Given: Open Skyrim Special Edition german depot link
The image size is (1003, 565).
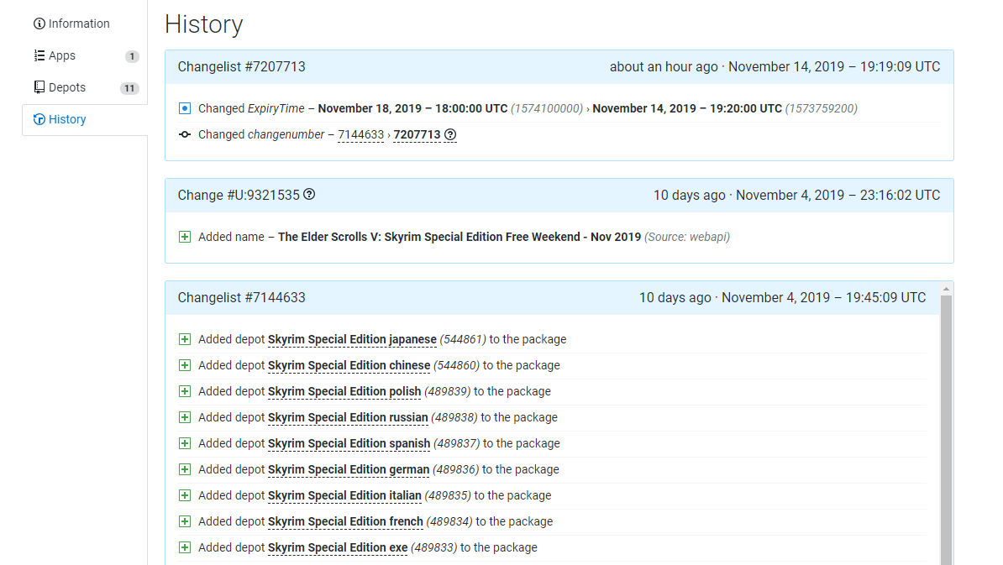Looking at the screenshot, I should (349, 470).
